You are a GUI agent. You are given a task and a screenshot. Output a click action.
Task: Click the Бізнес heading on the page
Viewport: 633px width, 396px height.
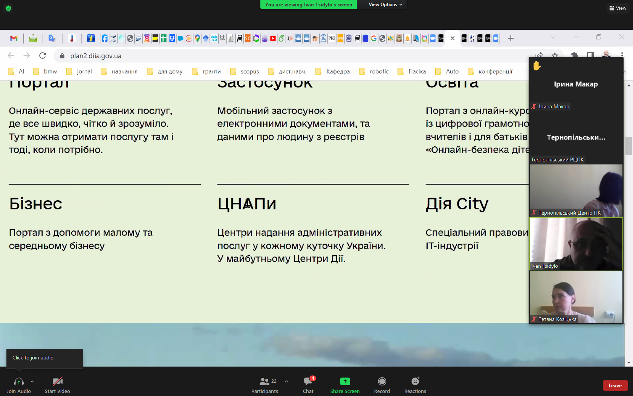tap(36, 204)
